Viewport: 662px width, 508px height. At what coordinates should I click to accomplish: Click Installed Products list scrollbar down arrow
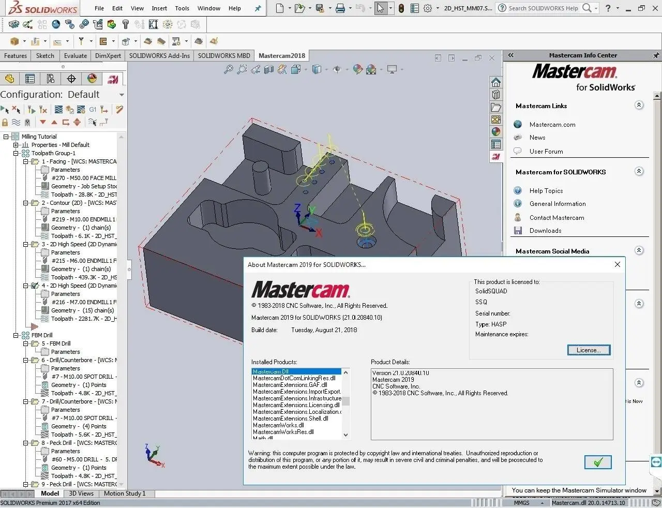[x=346, y=435]
